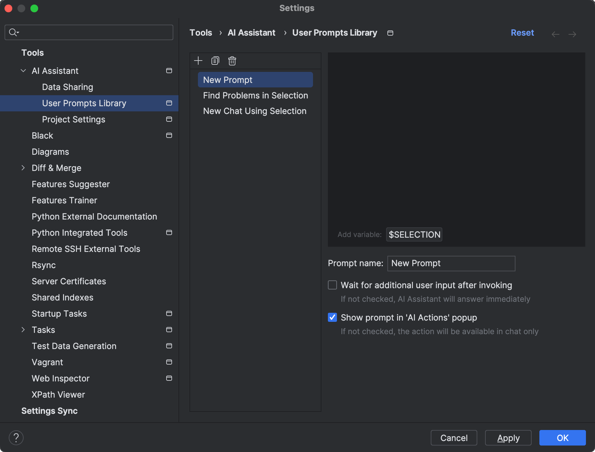Open Server Certificates settings
This screenshot has width=595, height=452.
click(69, 281)
